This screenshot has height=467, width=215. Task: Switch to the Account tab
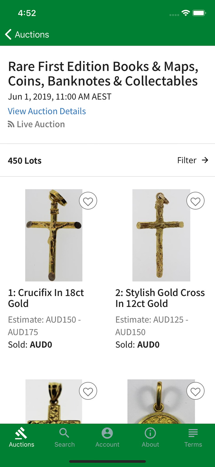107,437
